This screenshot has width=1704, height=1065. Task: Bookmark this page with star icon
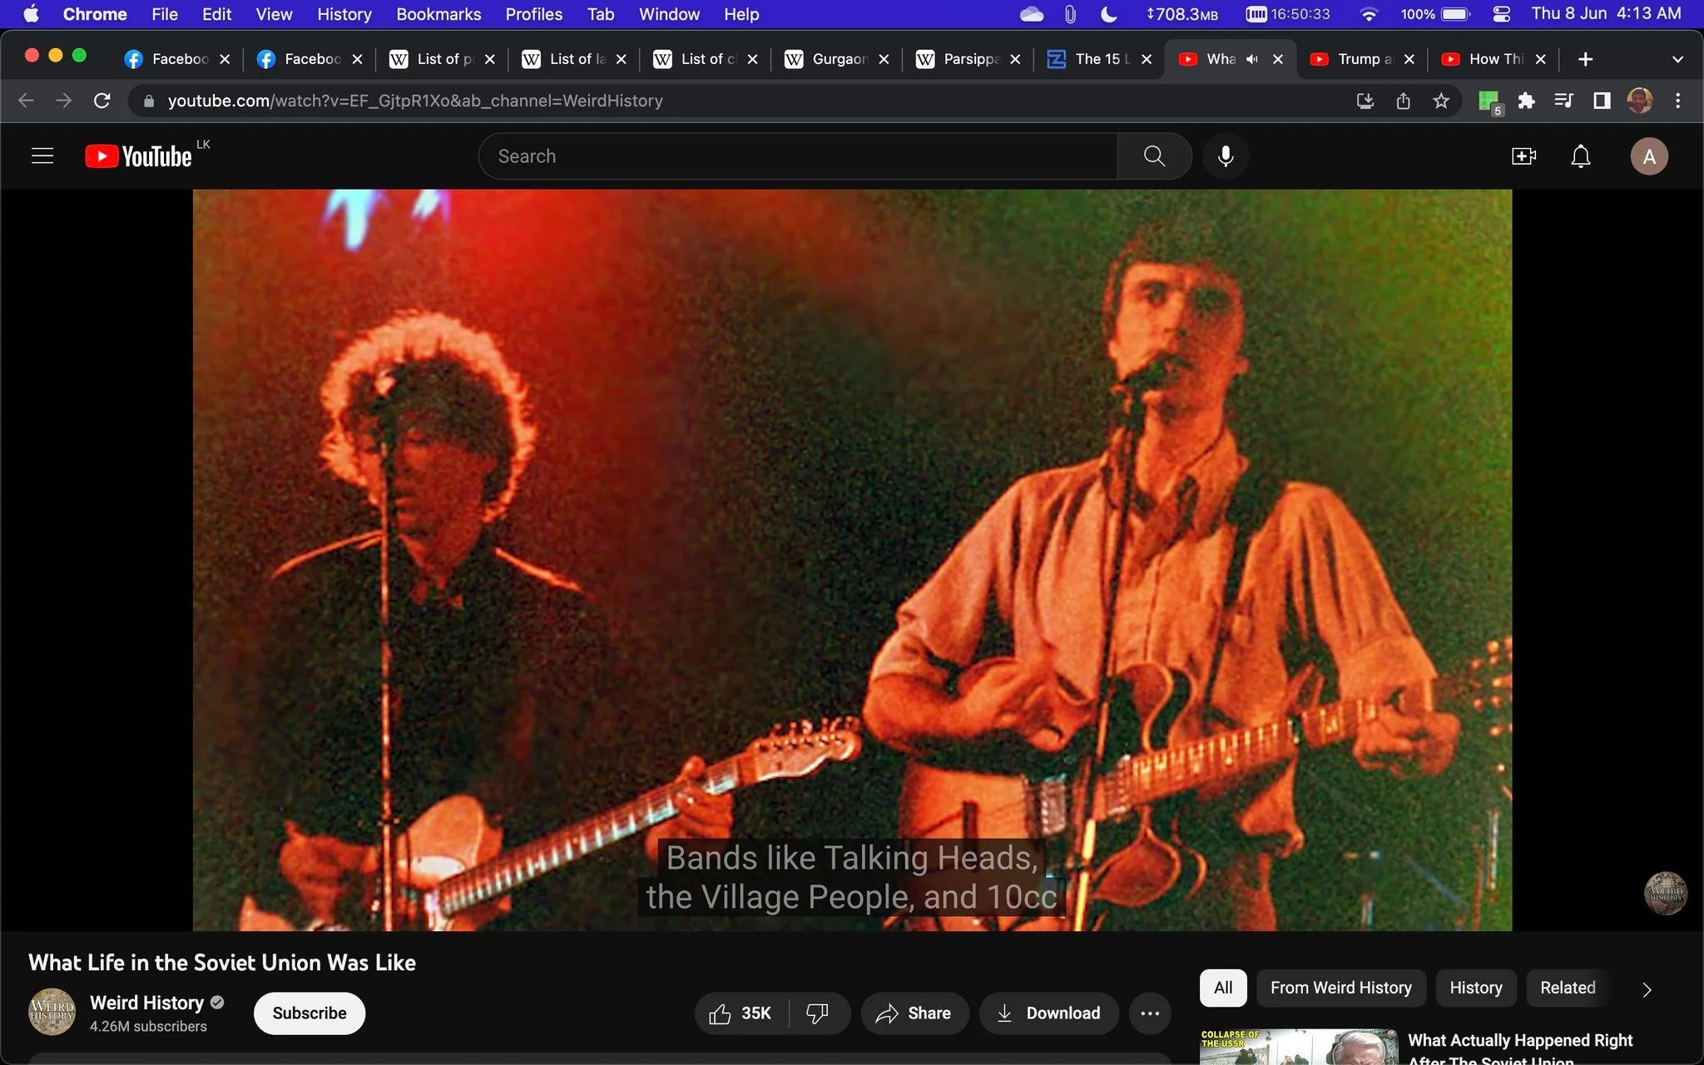pos(1441,101)
